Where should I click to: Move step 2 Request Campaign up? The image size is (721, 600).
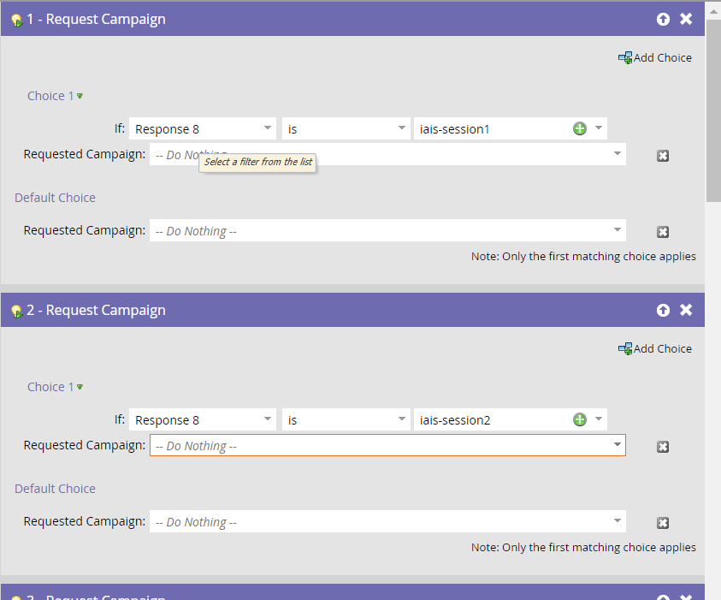click(663, 310)
